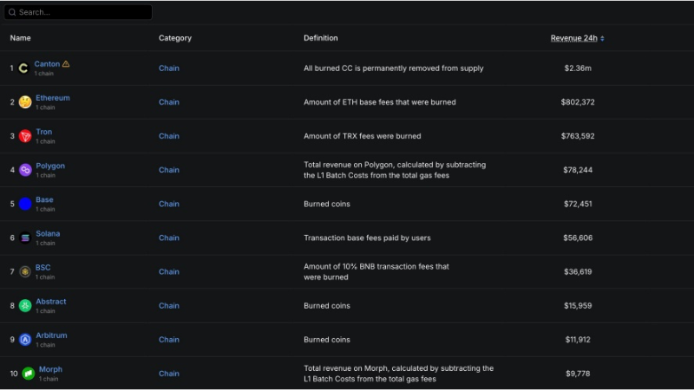The height and width of the screenshot is (390, 694).
Task: Click the Canton chain logo icon
Action: point(23,68)
